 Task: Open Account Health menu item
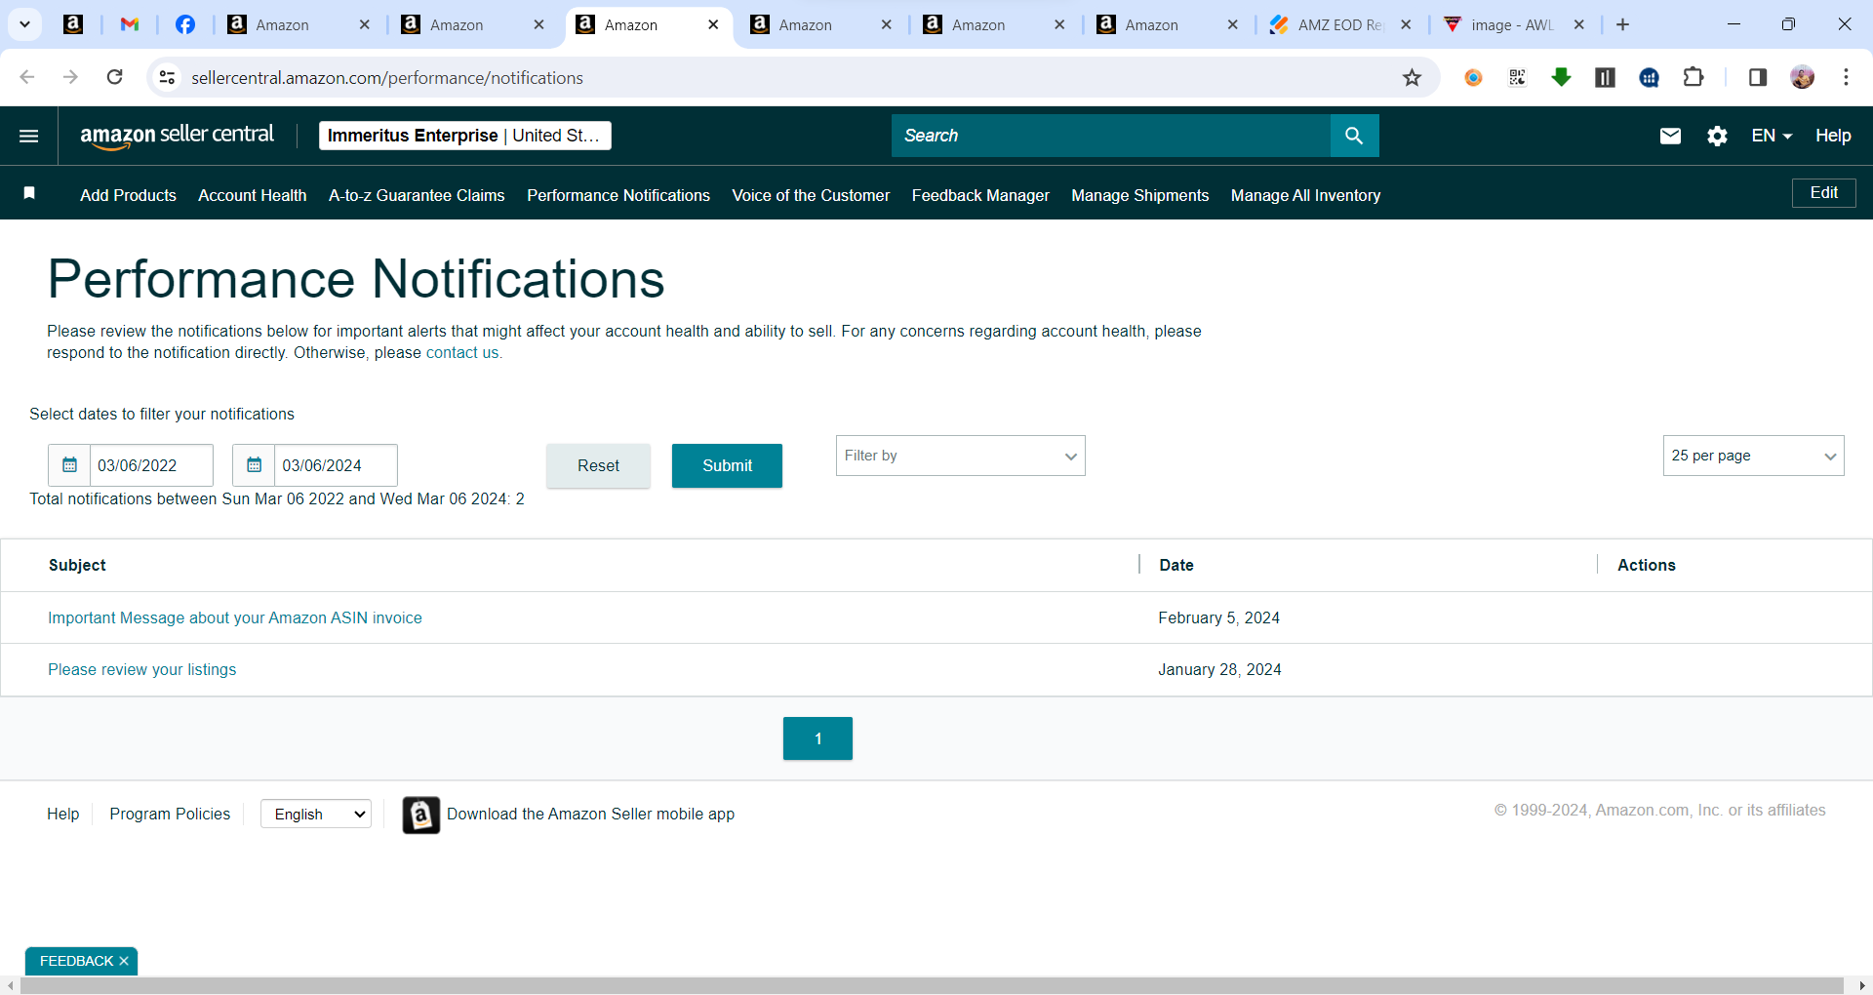pyautogui.click(x=252, y=195)
